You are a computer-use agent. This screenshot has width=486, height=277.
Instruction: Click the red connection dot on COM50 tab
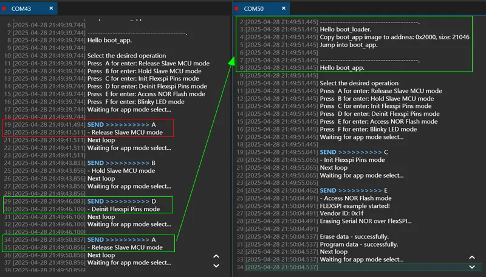236,8
